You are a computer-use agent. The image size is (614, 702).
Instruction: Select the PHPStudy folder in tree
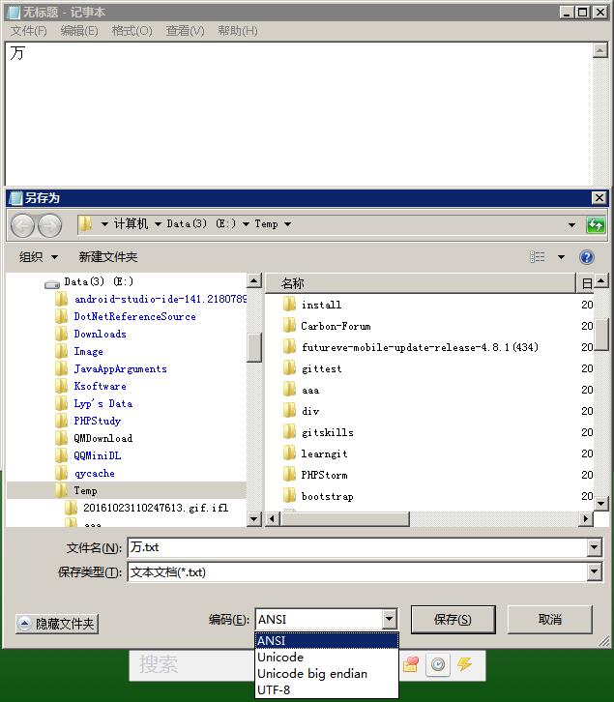tap(98, 421)
